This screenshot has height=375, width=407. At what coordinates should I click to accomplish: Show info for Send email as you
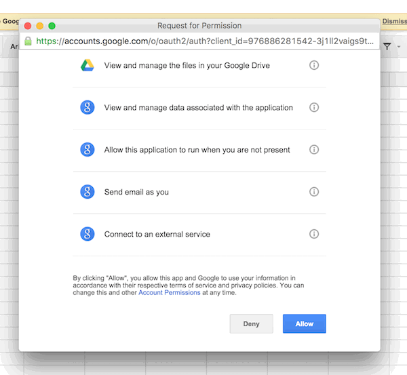pyautogui.click(x=314, y=192)
